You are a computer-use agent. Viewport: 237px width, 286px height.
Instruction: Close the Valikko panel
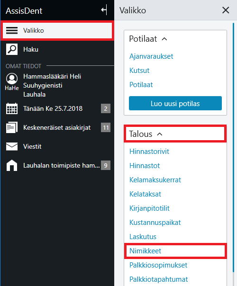[226, 10]
